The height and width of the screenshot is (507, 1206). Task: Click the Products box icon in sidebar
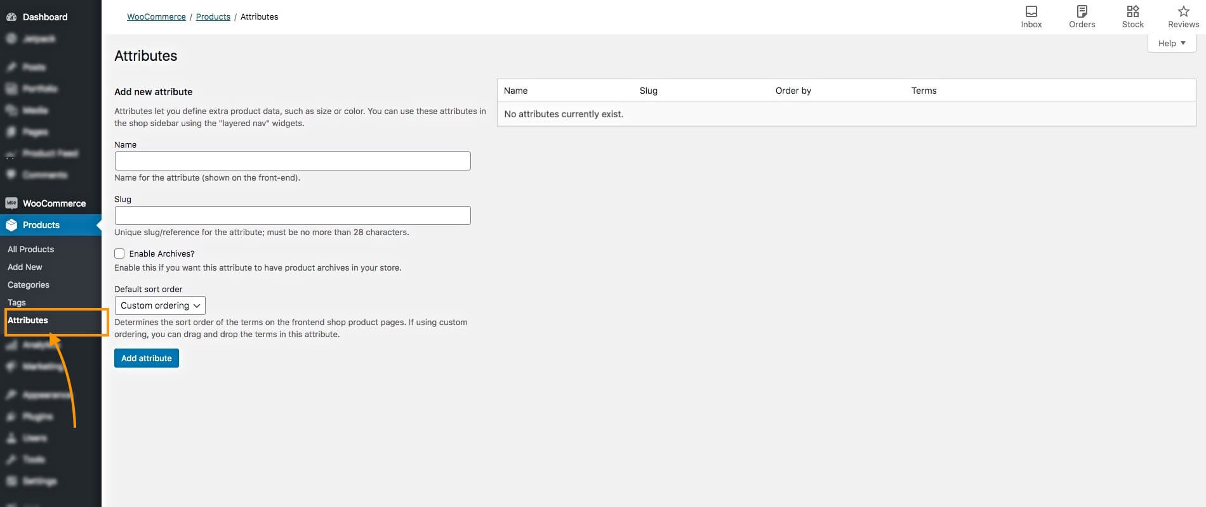[x=11, y=225]
